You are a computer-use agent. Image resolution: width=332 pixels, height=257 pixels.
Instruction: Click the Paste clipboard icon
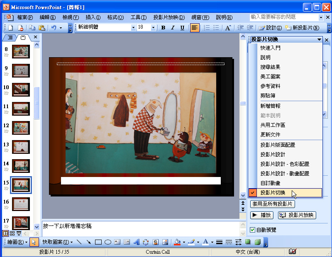[42, 28]
